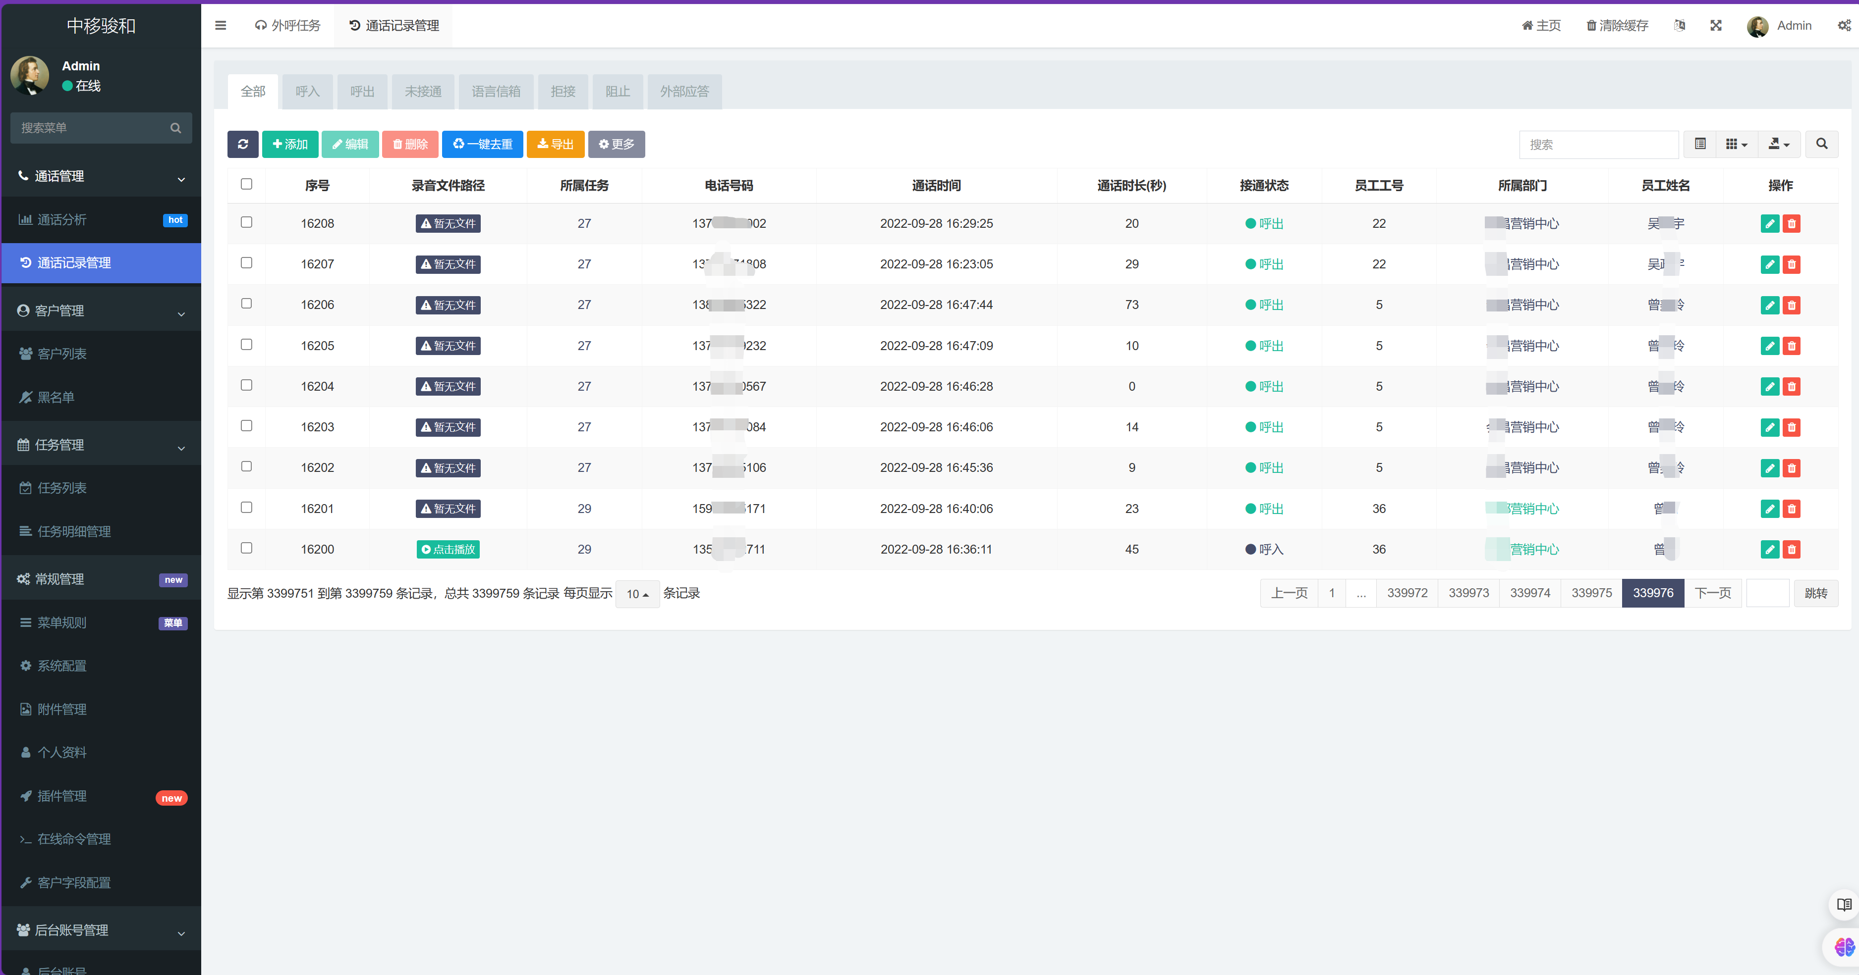Screen dimensions: 1859x975
Task: Toggle the select-all checkbox in the table header
Action: tap(246, 184)
